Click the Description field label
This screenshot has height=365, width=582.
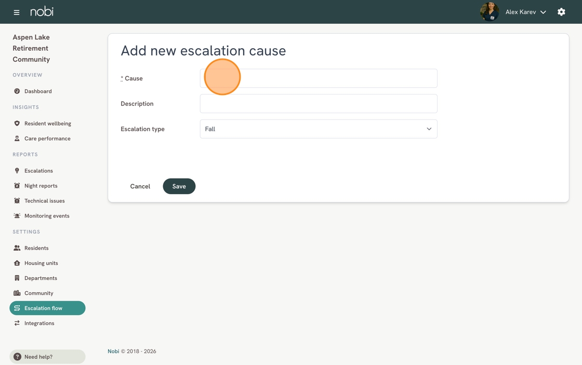(137, 103)
